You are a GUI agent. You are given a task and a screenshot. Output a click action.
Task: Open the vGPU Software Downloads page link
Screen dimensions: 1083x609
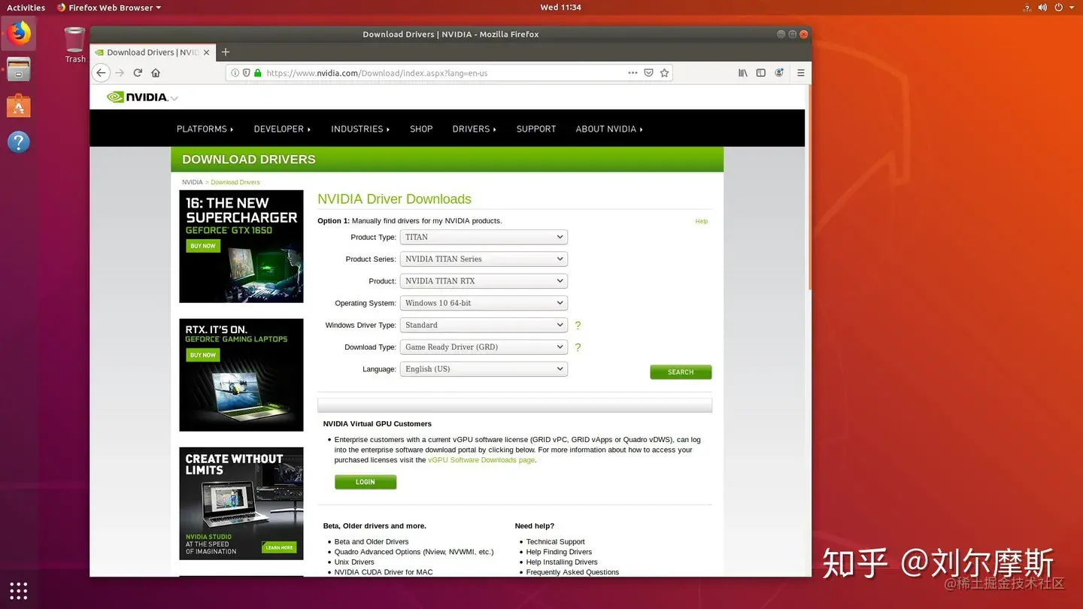tap(481, 460)
